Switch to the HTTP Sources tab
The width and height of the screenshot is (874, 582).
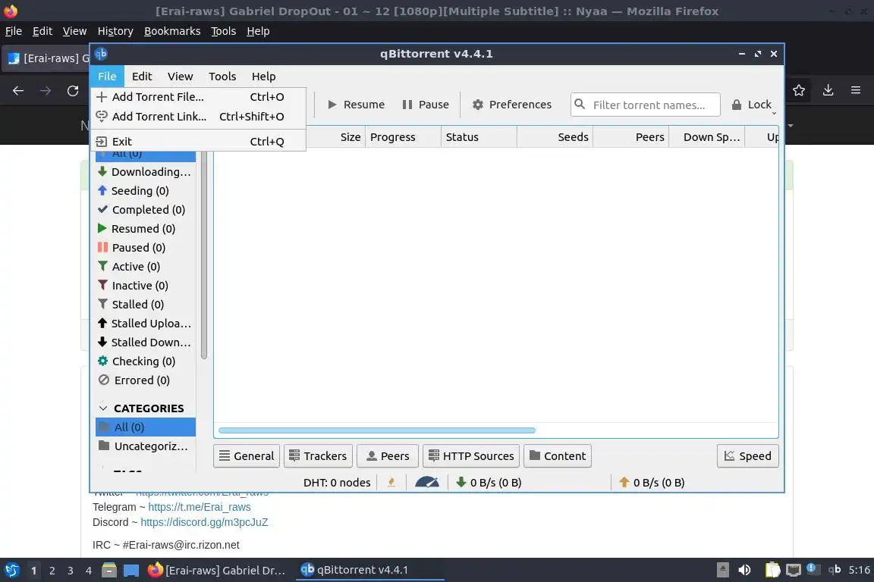tap(472, 456)
